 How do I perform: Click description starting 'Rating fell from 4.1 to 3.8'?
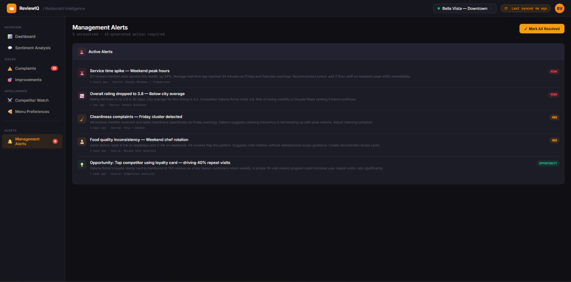[x=223, y=99]
